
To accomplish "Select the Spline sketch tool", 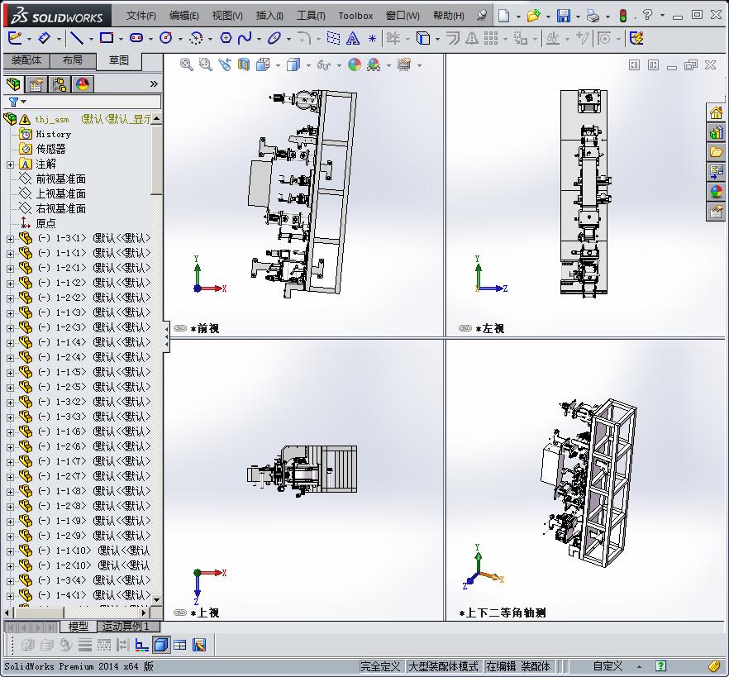I will (x=244, y=37).
